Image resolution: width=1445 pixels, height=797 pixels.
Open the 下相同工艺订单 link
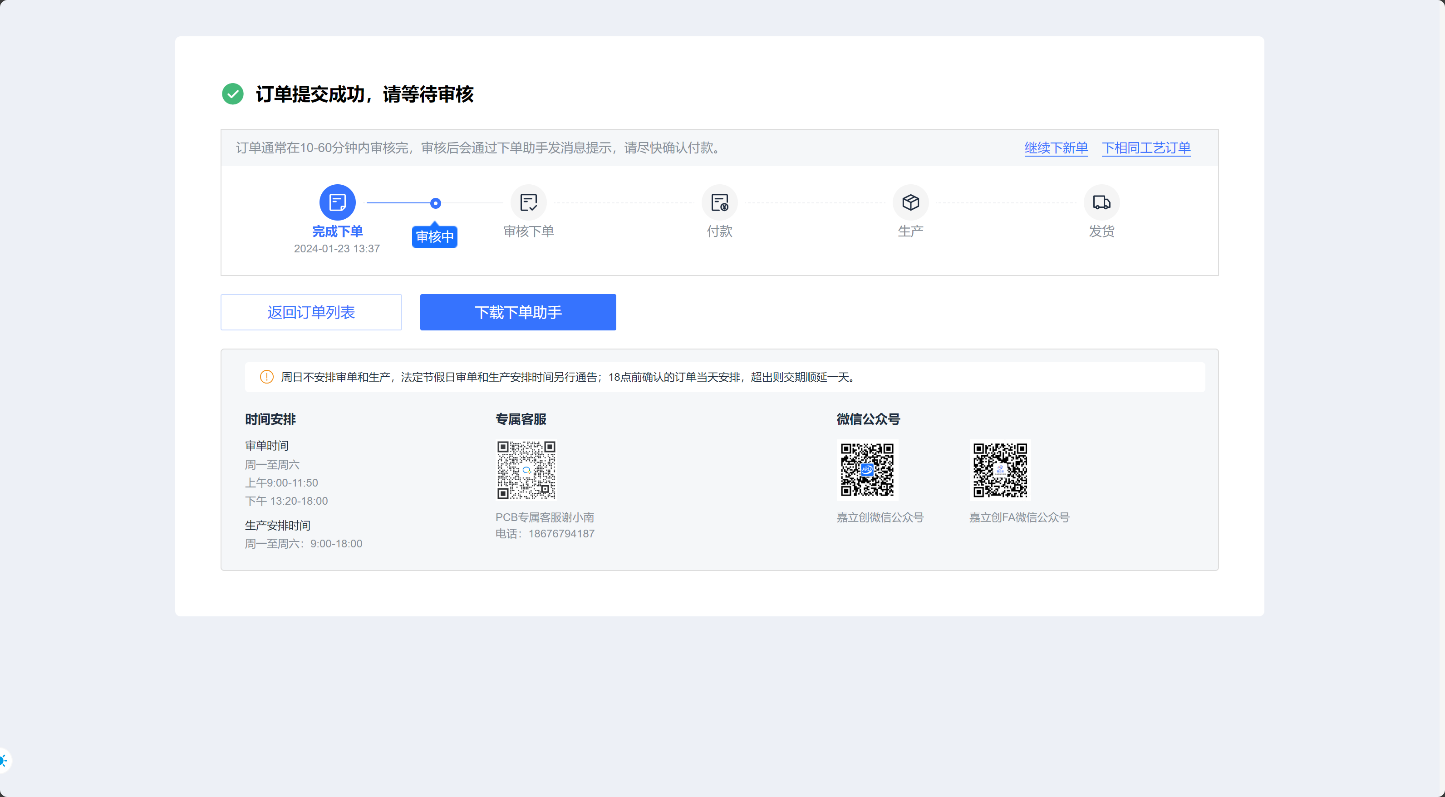pyautogui.click(x=1145, y=148)
